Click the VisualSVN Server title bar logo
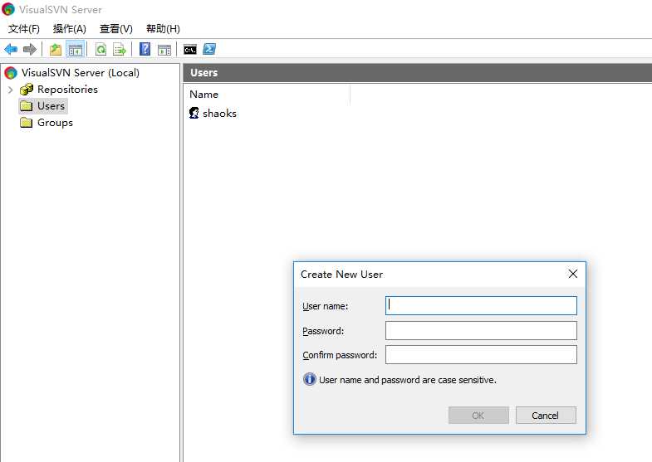652x462 pixels. 8,9
